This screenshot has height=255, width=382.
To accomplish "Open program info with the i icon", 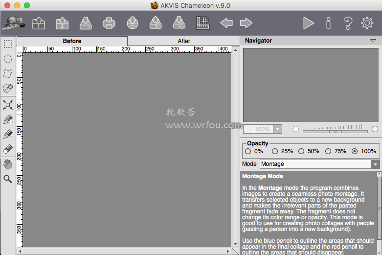I will pos(328,23).
